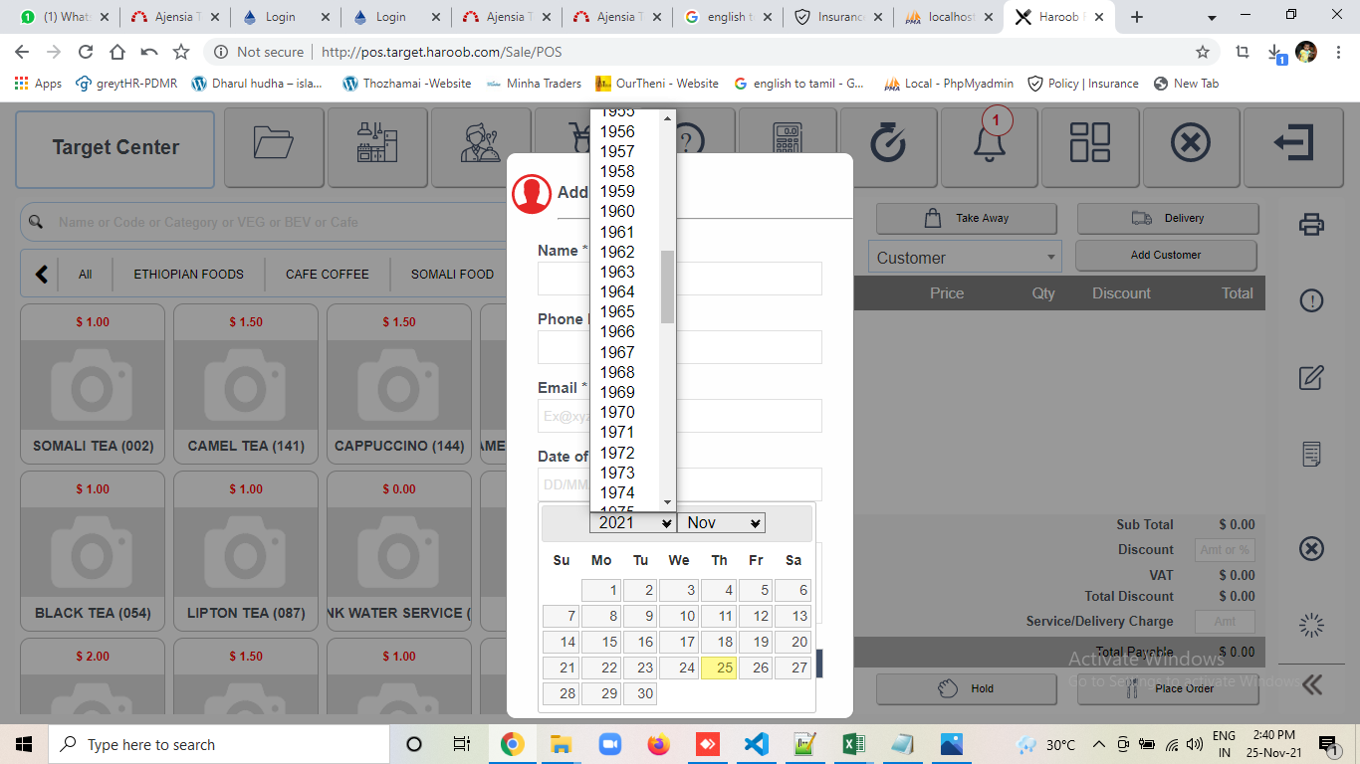The height and width of the screenshot is (764, 1360).
Task: Open Chrome in Windows taskbar
Action: pyautogui.click(x=513, y=744)
